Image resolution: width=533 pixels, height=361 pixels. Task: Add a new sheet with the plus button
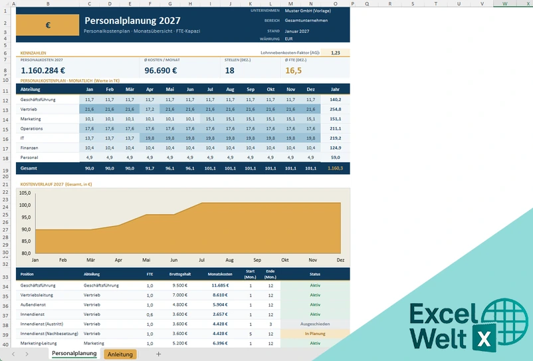click(158, 354)
